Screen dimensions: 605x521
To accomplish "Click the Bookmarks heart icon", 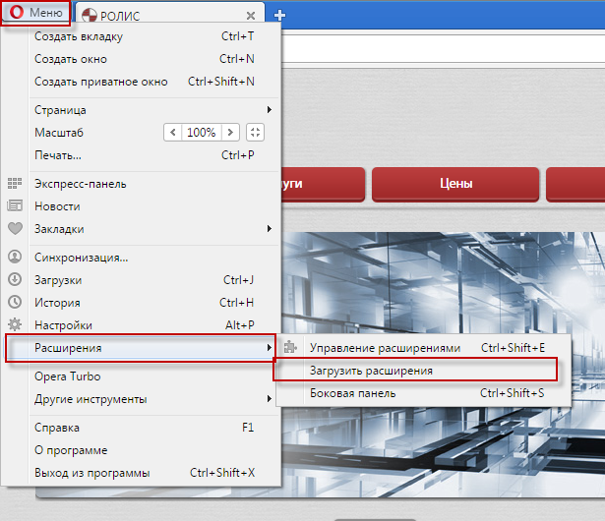I will 15,229.
